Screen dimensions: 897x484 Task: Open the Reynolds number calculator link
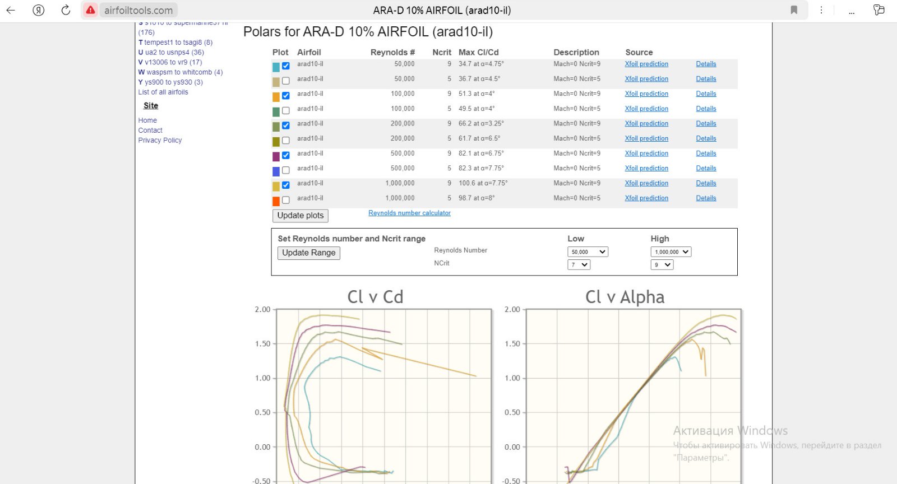[409, 213]
